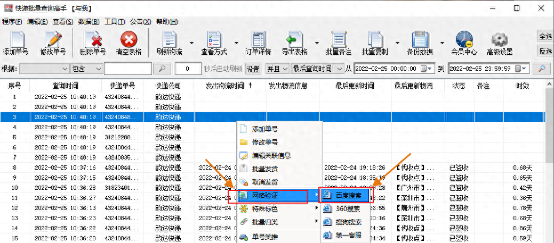Click the search keyword text field
Viewport: 554px width, 243px height.
coord(128,69)
